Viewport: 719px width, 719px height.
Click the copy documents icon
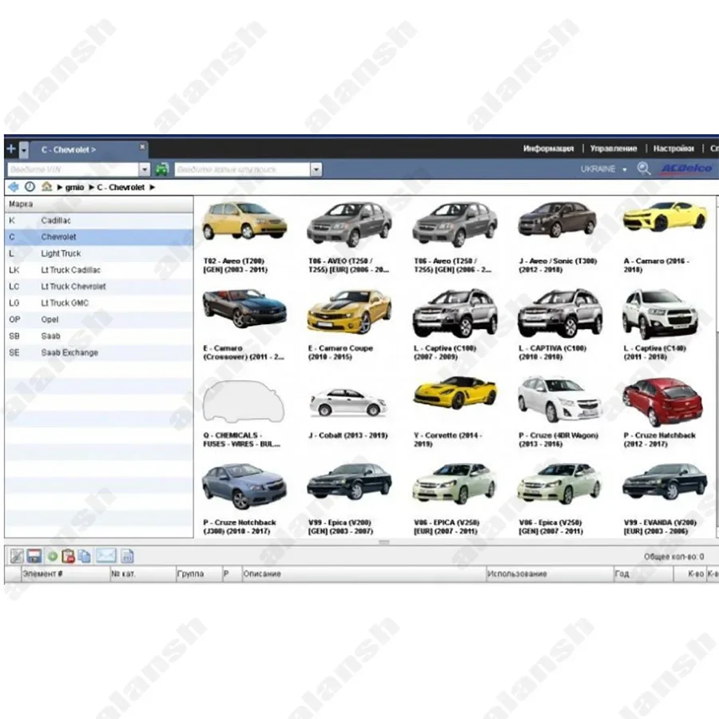pyautogui.click(x=85, y=556)
